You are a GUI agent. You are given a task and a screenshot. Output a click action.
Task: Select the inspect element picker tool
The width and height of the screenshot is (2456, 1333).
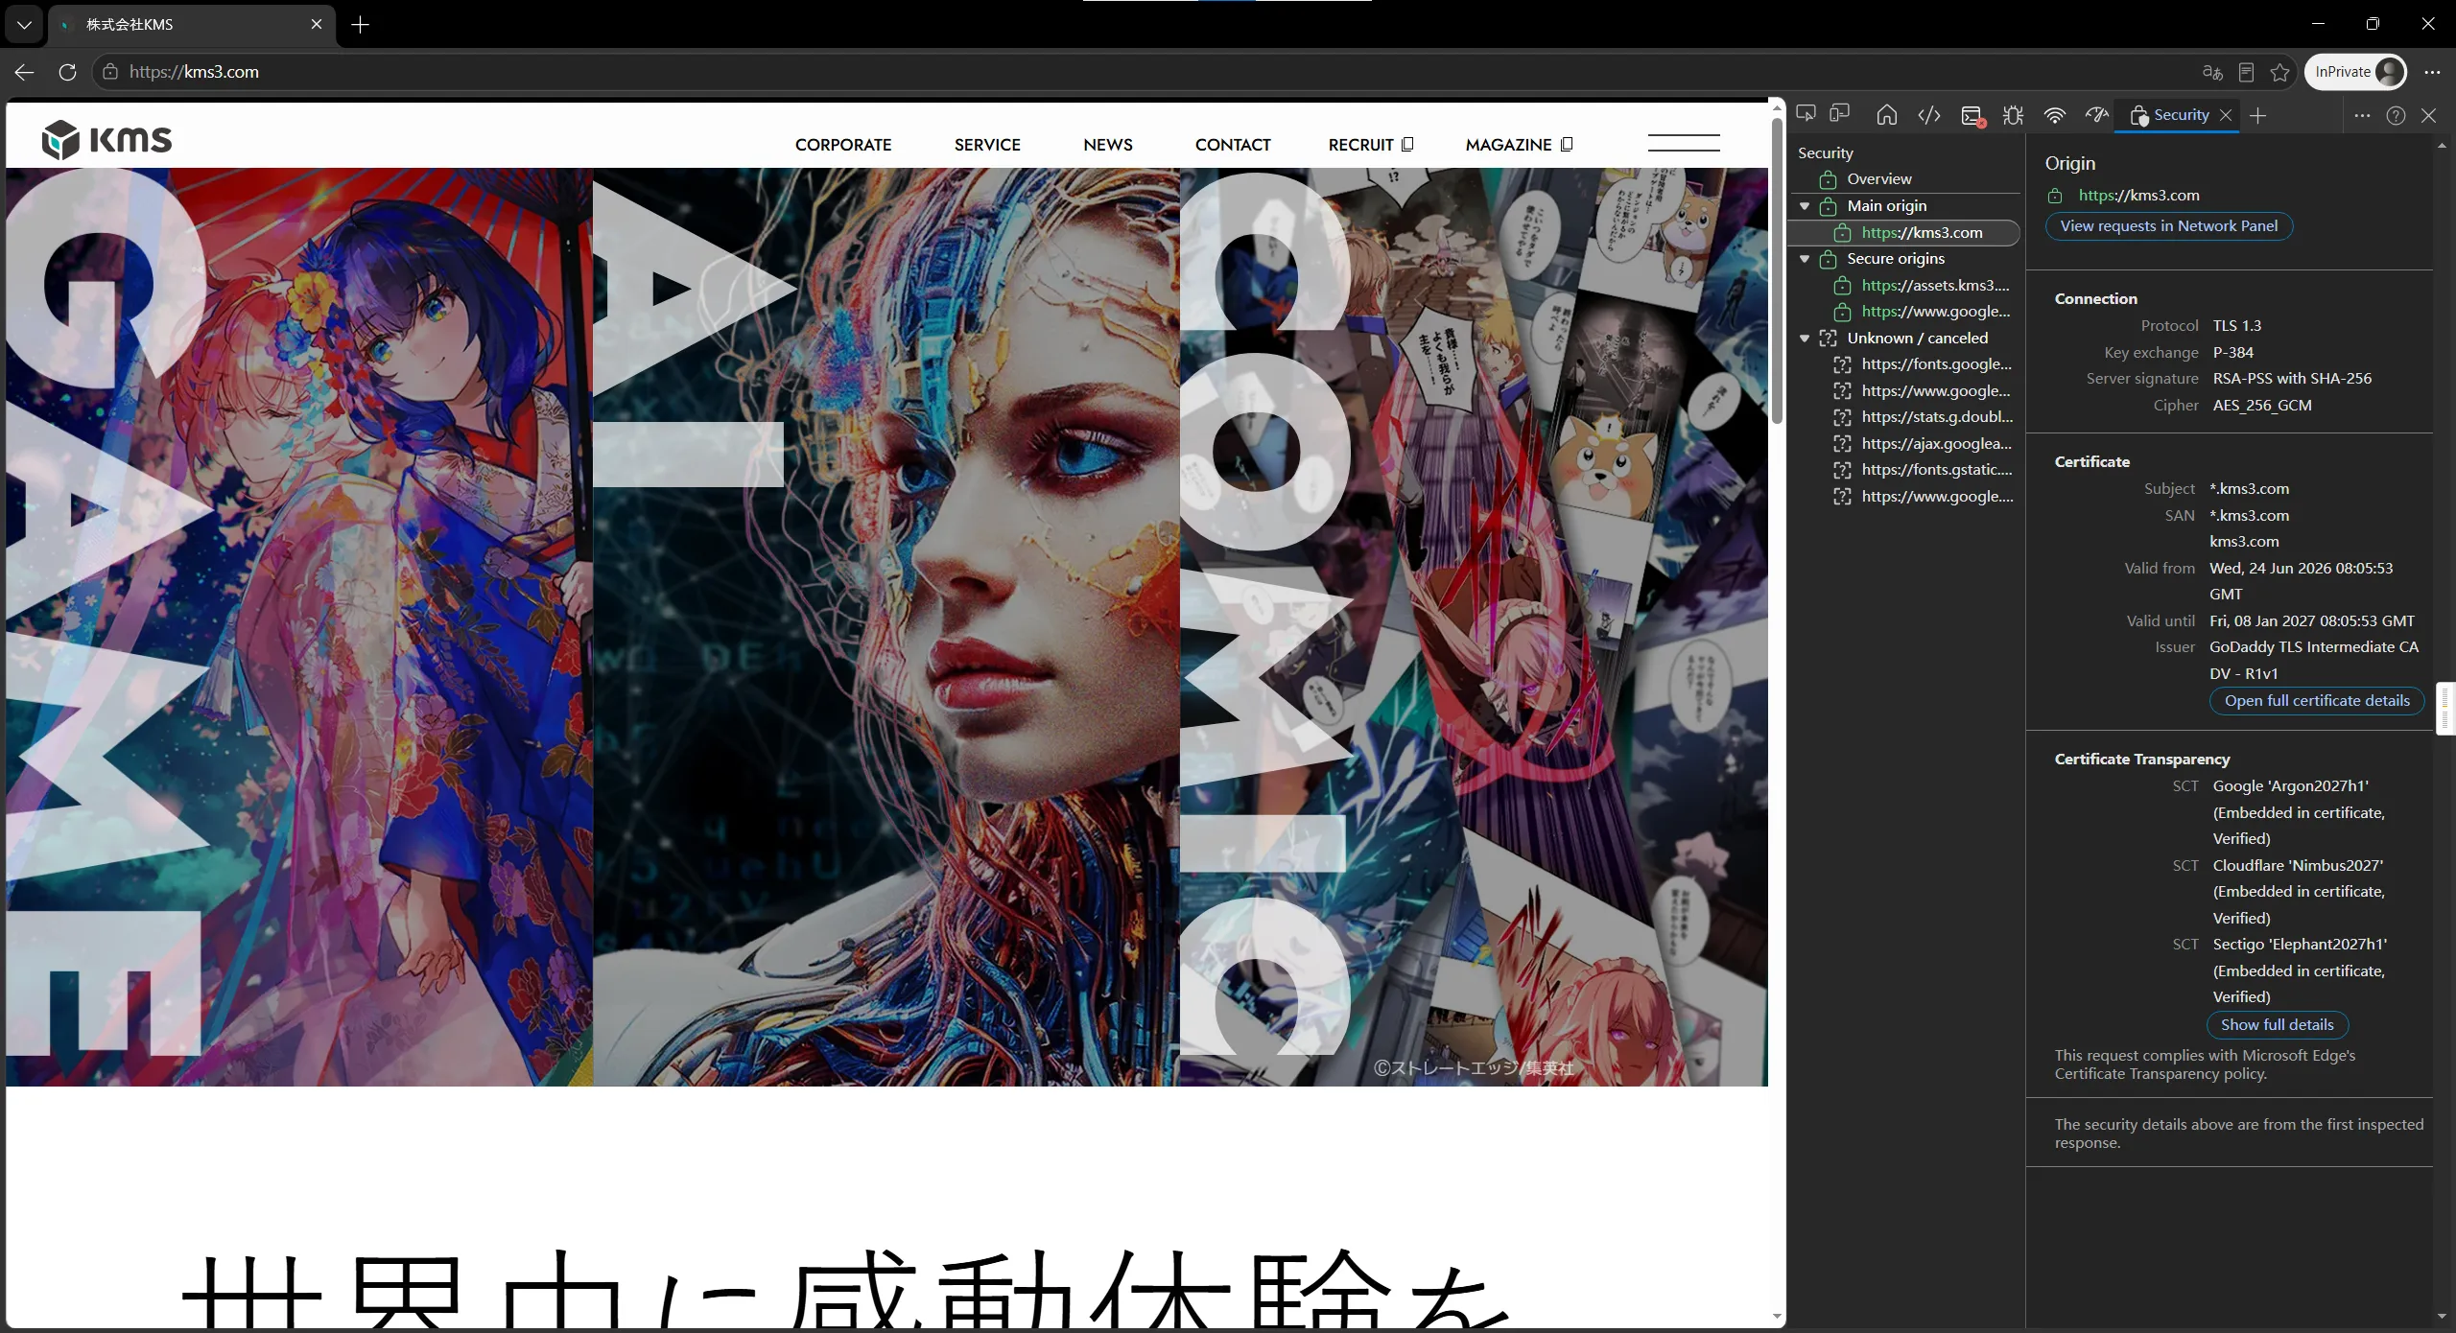[1806, 114]
